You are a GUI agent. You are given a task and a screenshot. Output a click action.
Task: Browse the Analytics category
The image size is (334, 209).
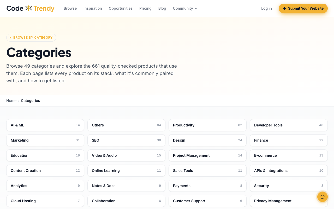pyautogui.click(x=45, y=186)
